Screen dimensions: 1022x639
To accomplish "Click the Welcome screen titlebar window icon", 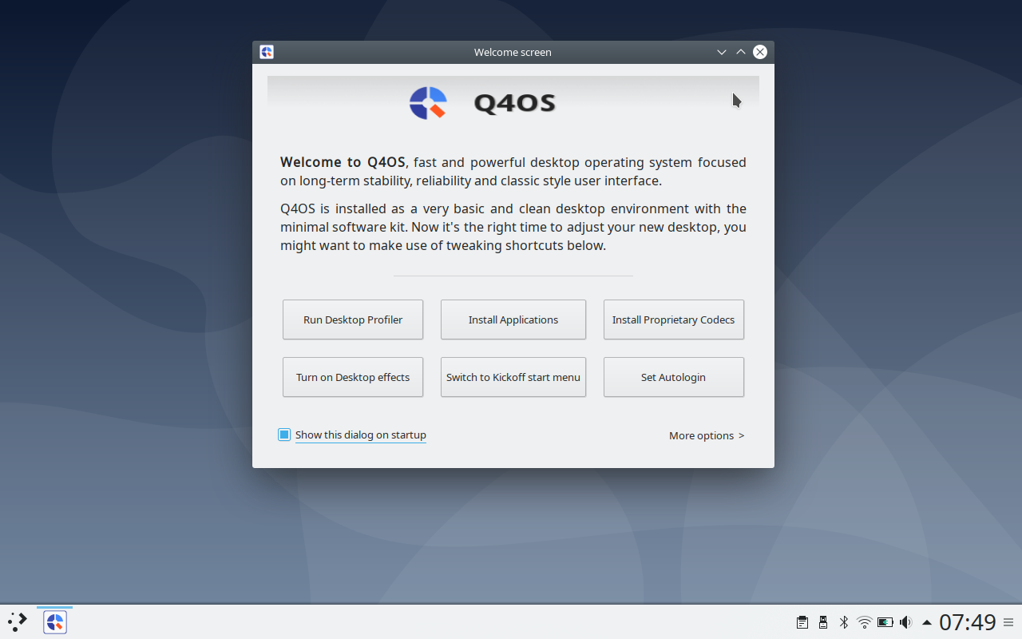I will point(267,52).
